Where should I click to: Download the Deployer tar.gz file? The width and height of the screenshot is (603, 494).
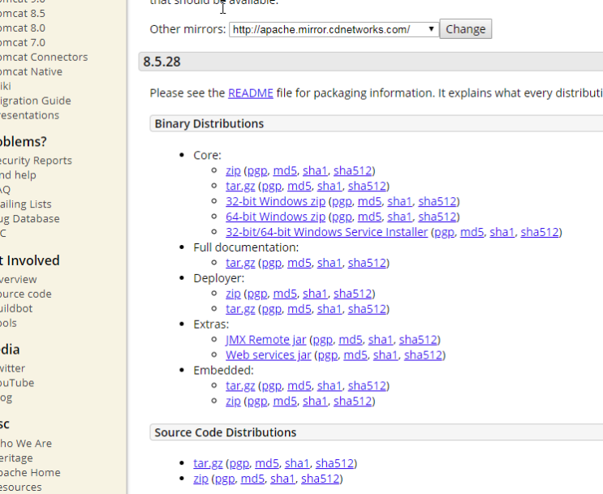click(240, 309)
